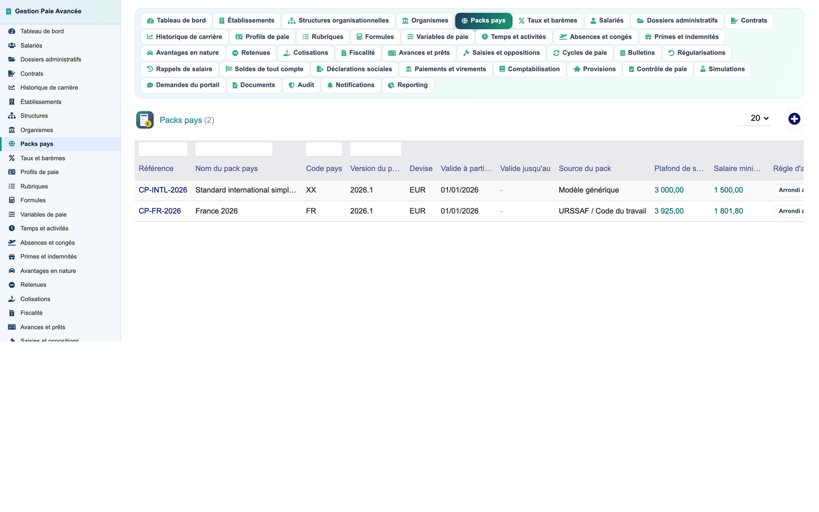Open the Bulletins tab
Image resolution: width=819 pixels, height=512 pixels.
point(637,53)
